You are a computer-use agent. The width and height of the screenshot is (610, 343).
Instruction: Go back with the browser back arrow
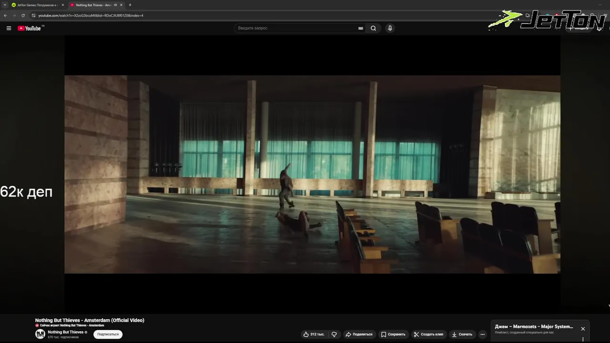pyautogui.click(x=5, y=15)
